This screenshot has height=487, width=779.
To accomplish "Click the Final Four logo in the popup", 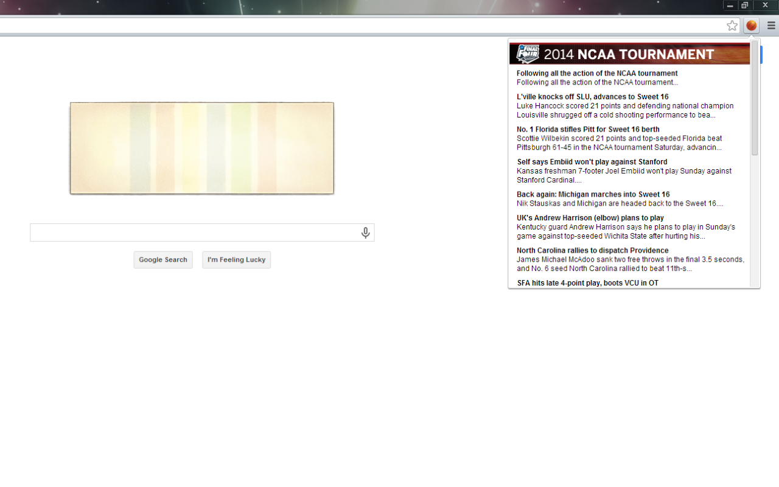I will click(528, 54).
